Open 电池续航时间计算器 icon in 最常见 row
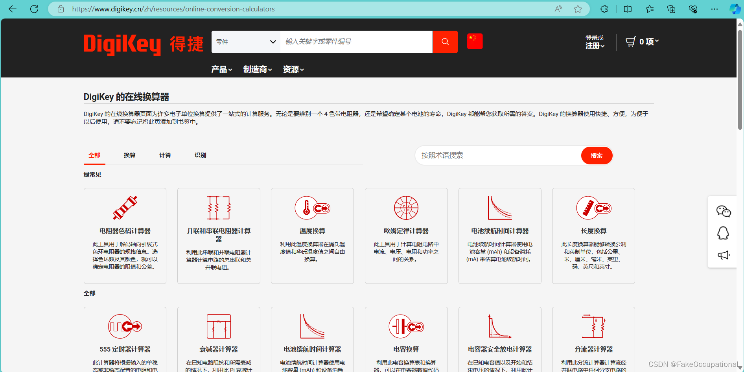The image size is (744, 372). point(500,208)
